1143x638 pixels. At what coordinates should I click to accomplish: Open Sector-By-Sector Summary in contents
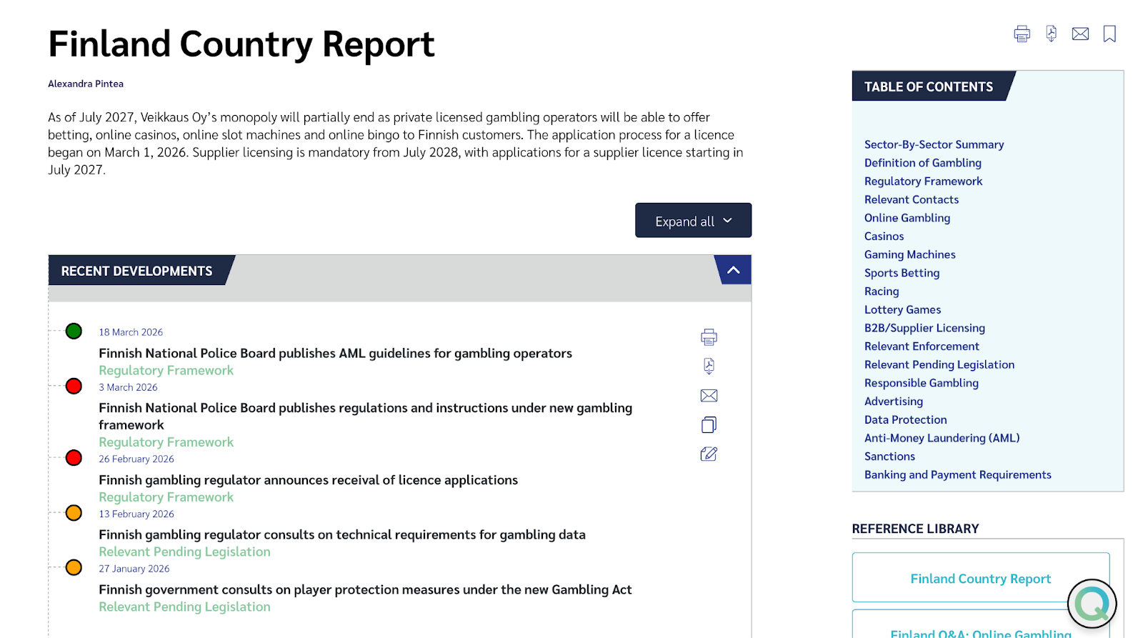934,144
